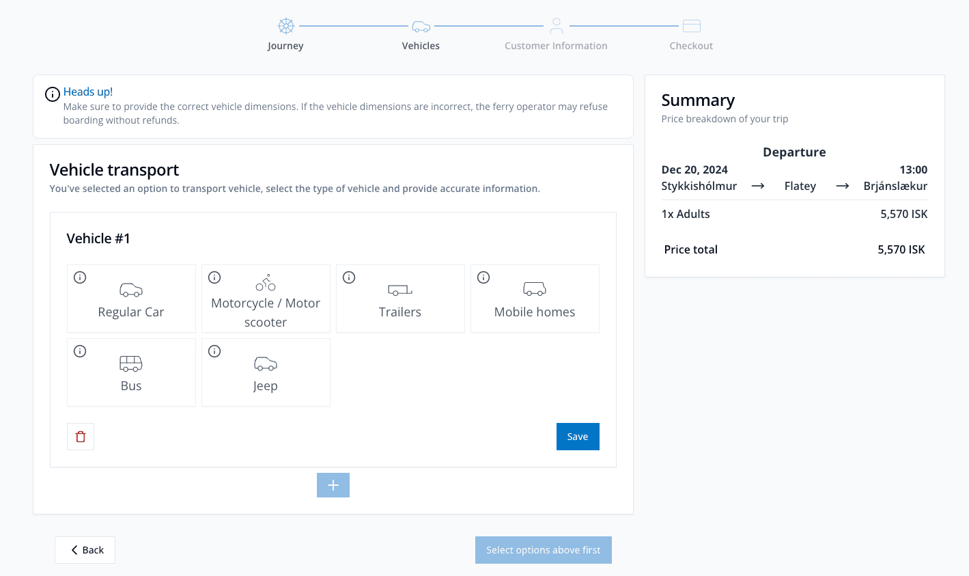This screenshot has width=969, height=576.
Task: Go to the Journey step
Action: [285, 34]
